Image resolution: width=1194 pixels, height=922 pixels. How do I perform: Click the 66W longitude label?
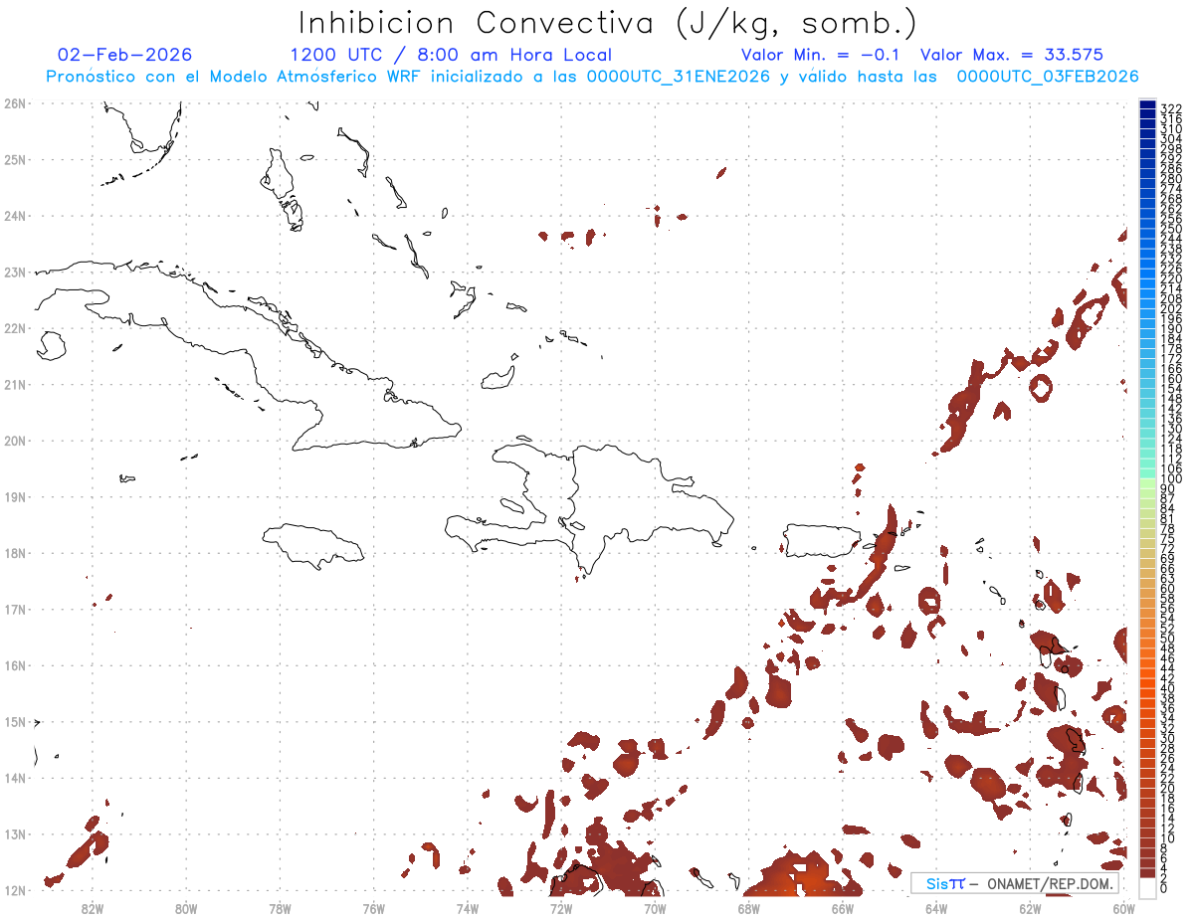[x=842, y=908]
